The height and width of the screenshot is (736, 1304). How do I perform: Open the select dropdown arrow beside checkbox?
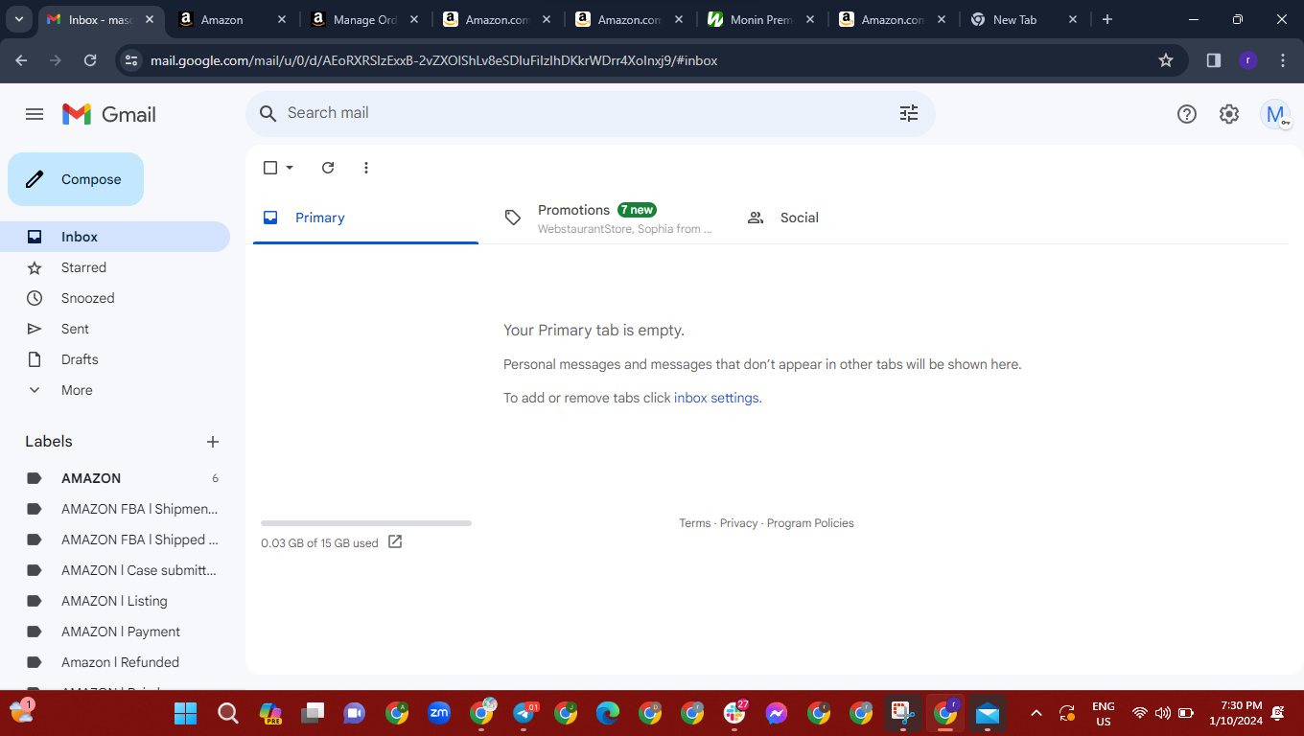290,168
